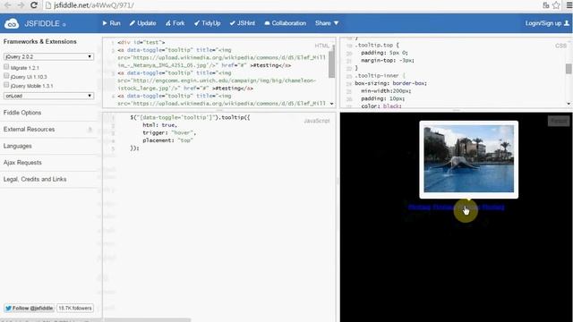Click the JSFiddle cloud logo
Image resolution: width=573 pixels, height=322 pixels.
coord(12,23)
